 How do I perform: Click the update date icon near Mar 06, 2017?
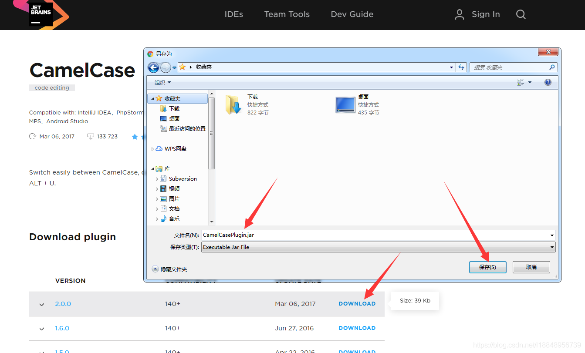click(x=32, y=136)
